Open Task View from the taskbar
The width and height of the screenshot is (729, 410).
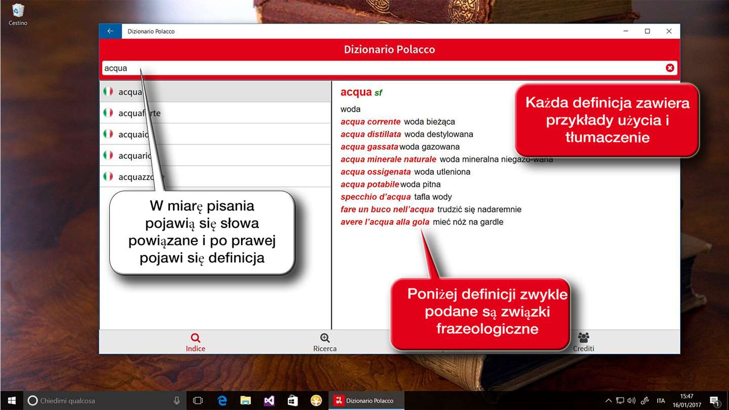(198, 400)
